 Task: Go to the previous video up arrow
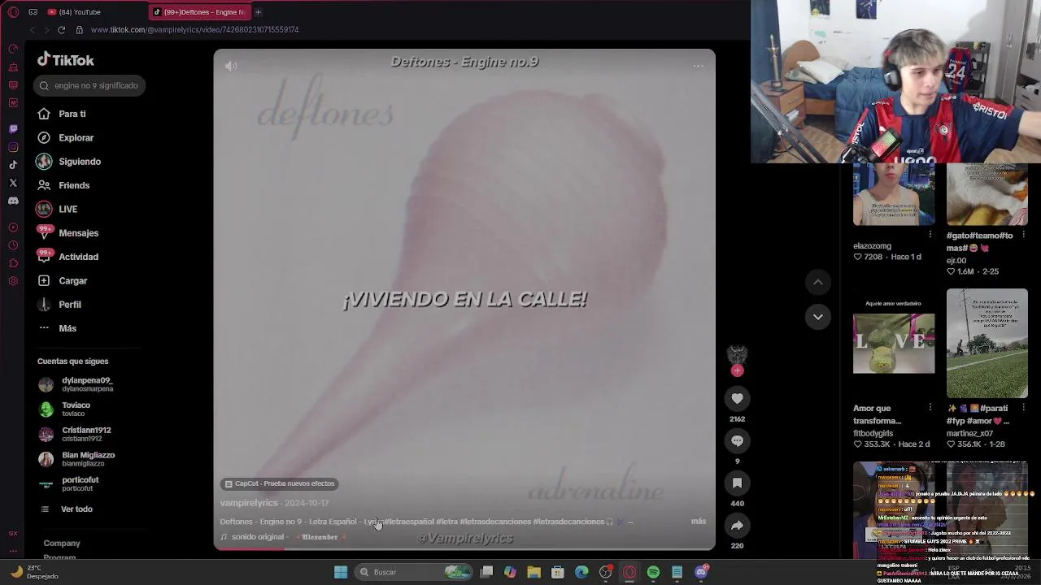(818, 282)
